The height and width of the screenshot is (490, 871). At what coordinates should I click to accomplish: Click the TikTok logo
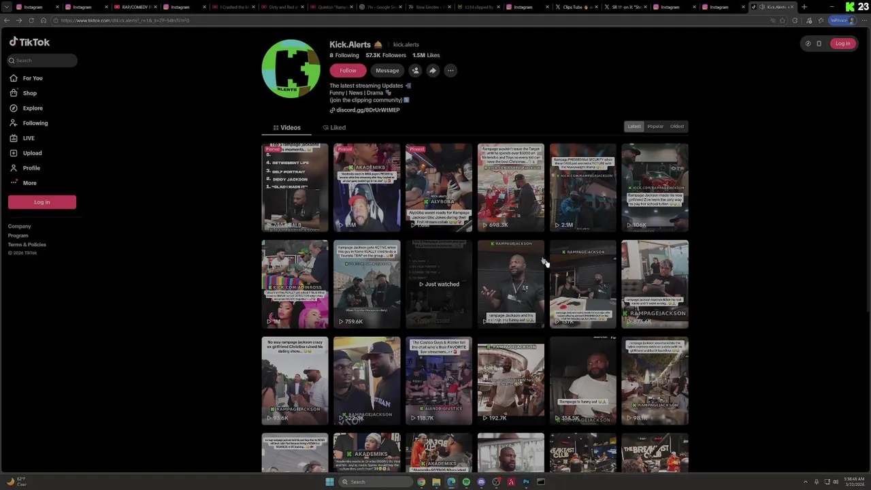pyautogui.click(x=29, y=42)
